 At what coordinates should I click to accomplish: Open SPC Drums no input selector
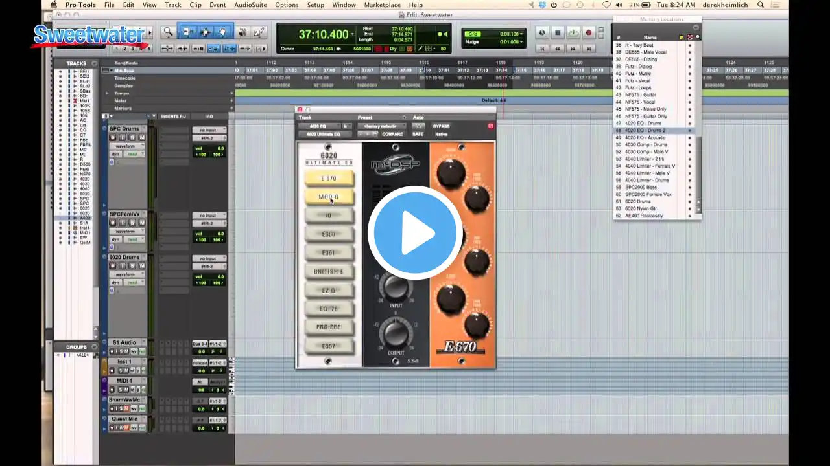pos(209,130)
